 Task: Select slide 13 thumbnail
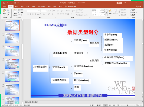tap(12, 51)
